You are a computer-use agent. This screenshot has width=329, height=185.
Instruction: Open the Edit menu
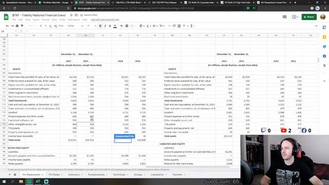[x=21, y=20]
